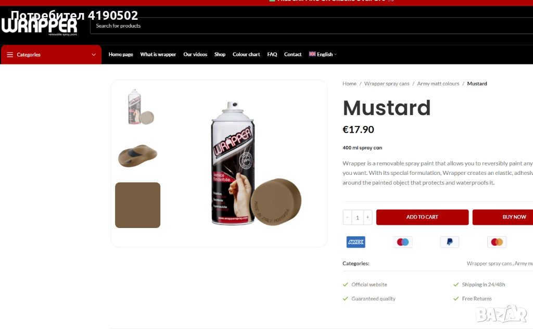Click the Army matt colours breadcrumb link
This screenshot has height=329, width=533.
coord(438,84)
